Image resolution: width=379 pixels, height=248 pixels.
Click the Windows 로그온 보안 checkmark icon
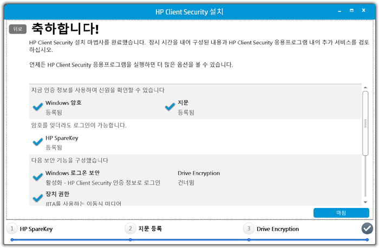point(38,177)
